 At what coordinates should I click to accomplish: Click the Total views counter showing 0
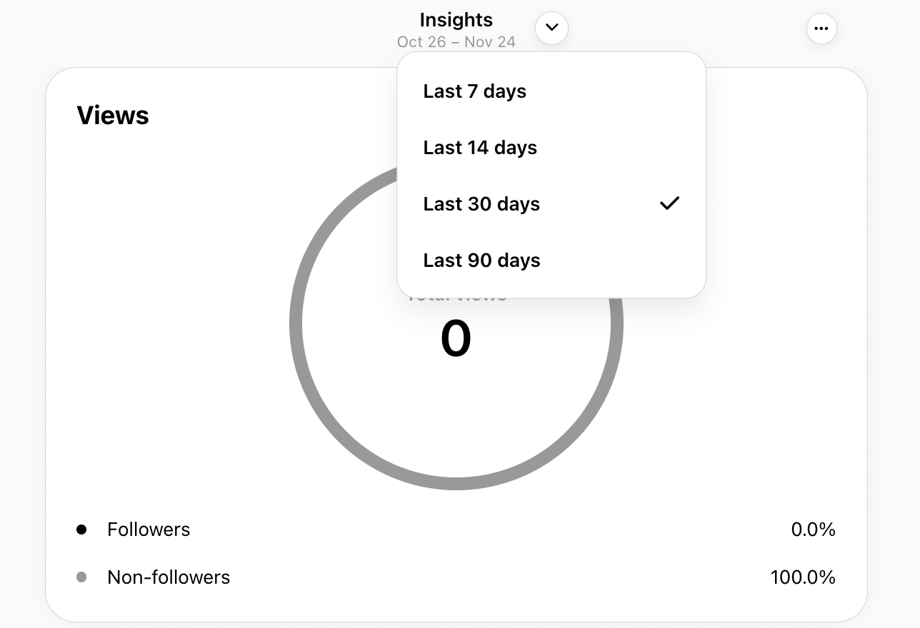point(456,338)
